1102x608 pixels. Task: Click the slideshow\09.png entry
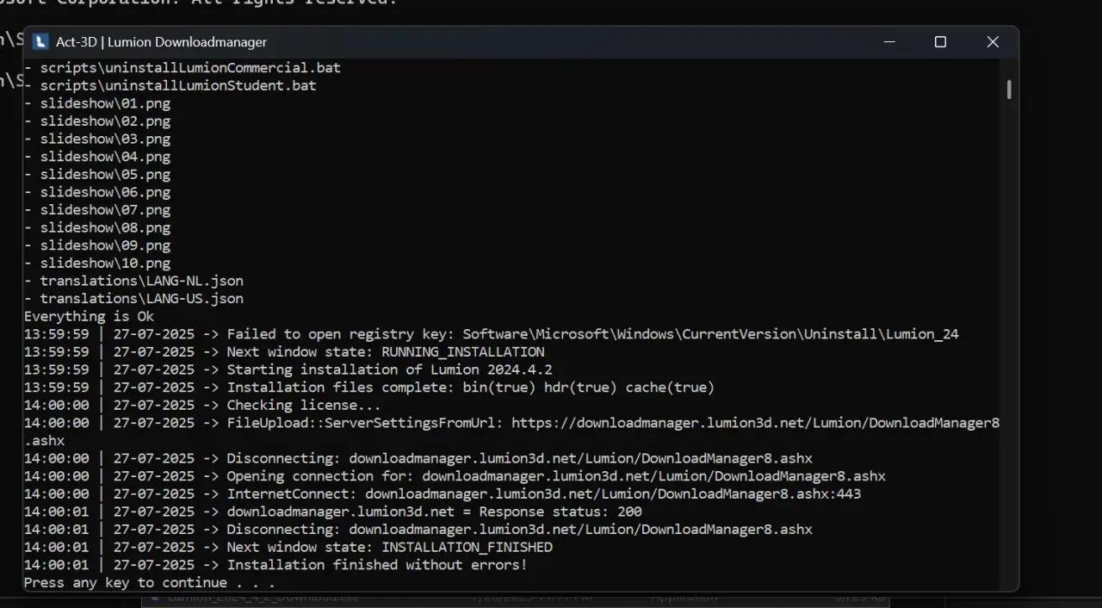tap(97, 245)
